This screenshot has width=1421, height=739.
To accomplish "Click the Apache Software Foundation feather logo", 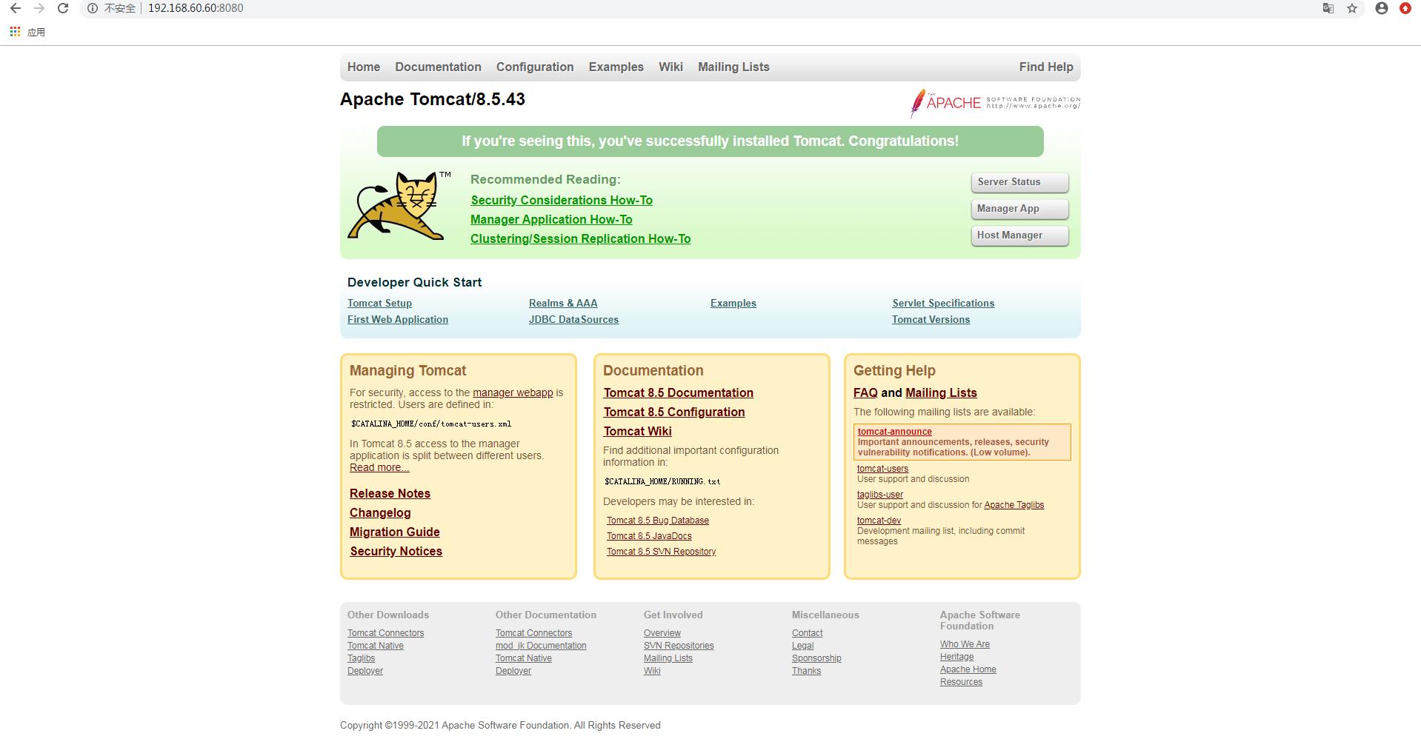I will 994,103.
